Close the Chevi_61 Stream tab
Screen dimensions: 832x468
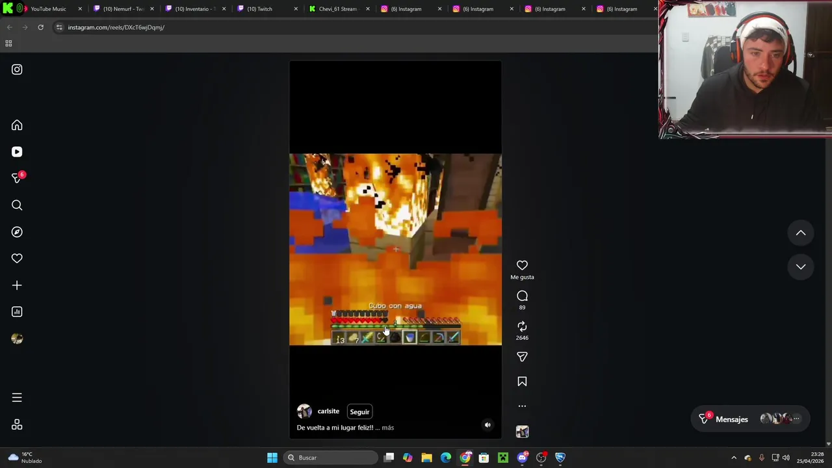pyautogui.click(x=367, y=9)
